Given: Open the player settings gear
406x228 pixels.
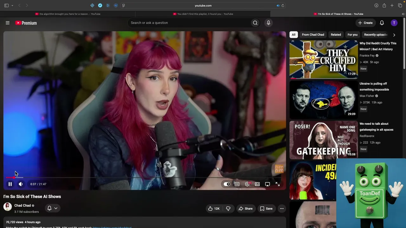Looking at the screenshot, I should [247, 184].
